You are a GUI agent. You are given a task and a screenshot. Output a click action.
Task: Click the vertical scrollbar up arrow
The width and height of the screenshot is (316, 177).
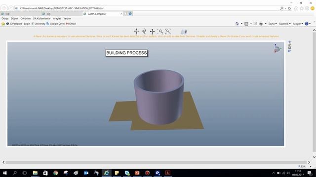(x=314, y=30)
